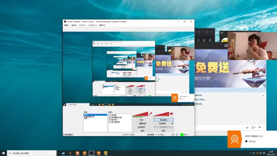Open the yellow face app on the taskbar
The width and height of the screenshot is (277, 156).
coord(106,153)
